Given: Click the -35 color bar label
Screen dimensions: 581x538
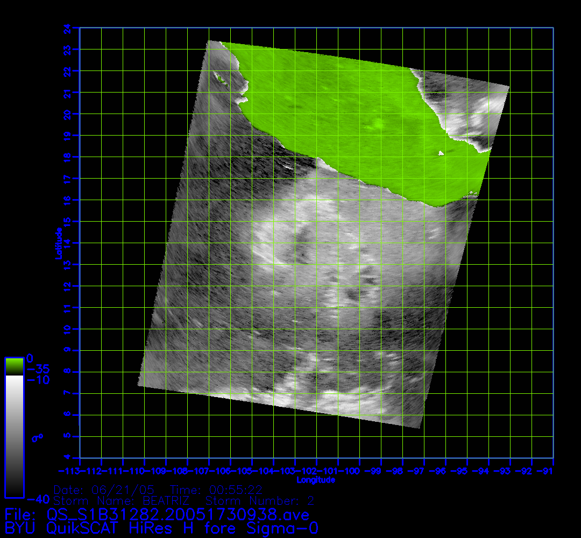Looking at the screenshot, I should pos(38,370).
